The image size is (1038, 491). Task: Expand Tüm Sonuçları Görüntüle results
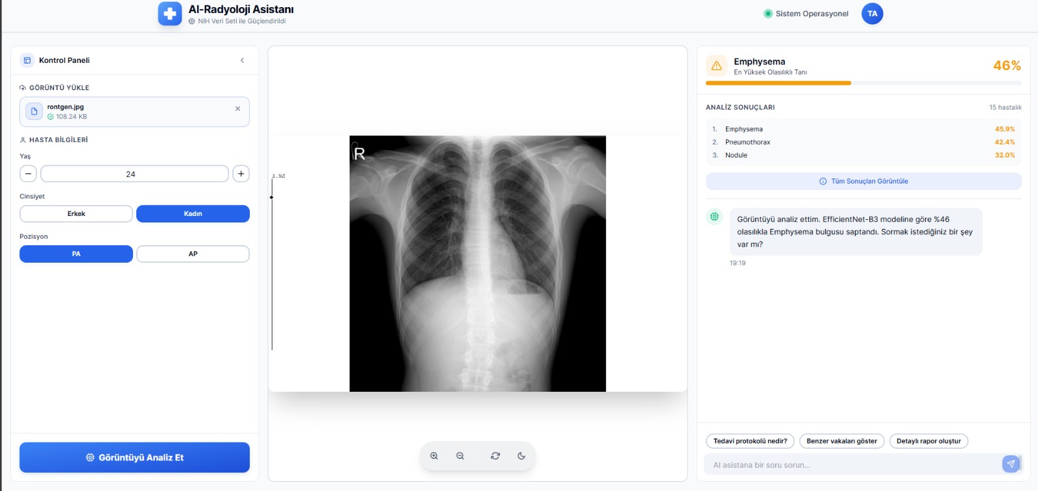[863, 182]
